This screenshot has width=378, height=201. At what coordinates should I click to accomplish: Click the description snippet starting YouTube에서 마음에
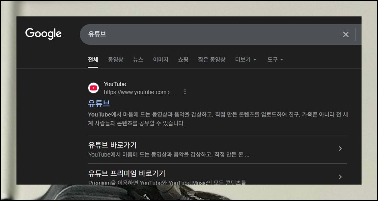coord(218,119)
